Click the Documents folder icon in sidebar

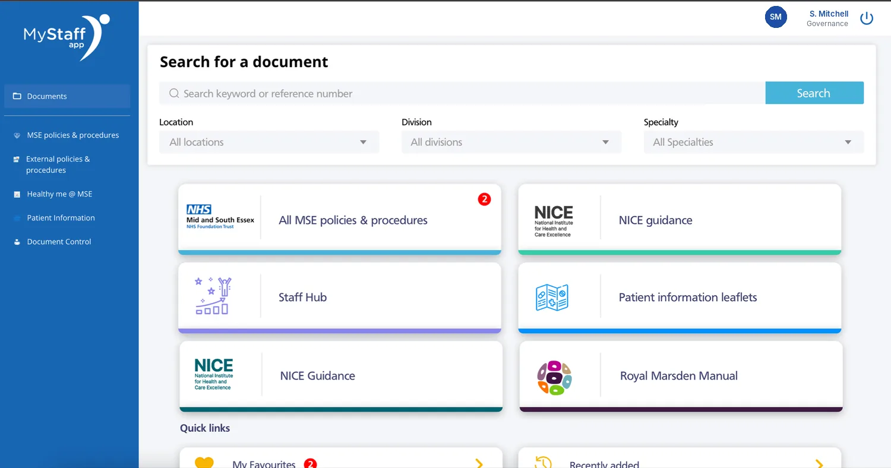coord(17,96)
